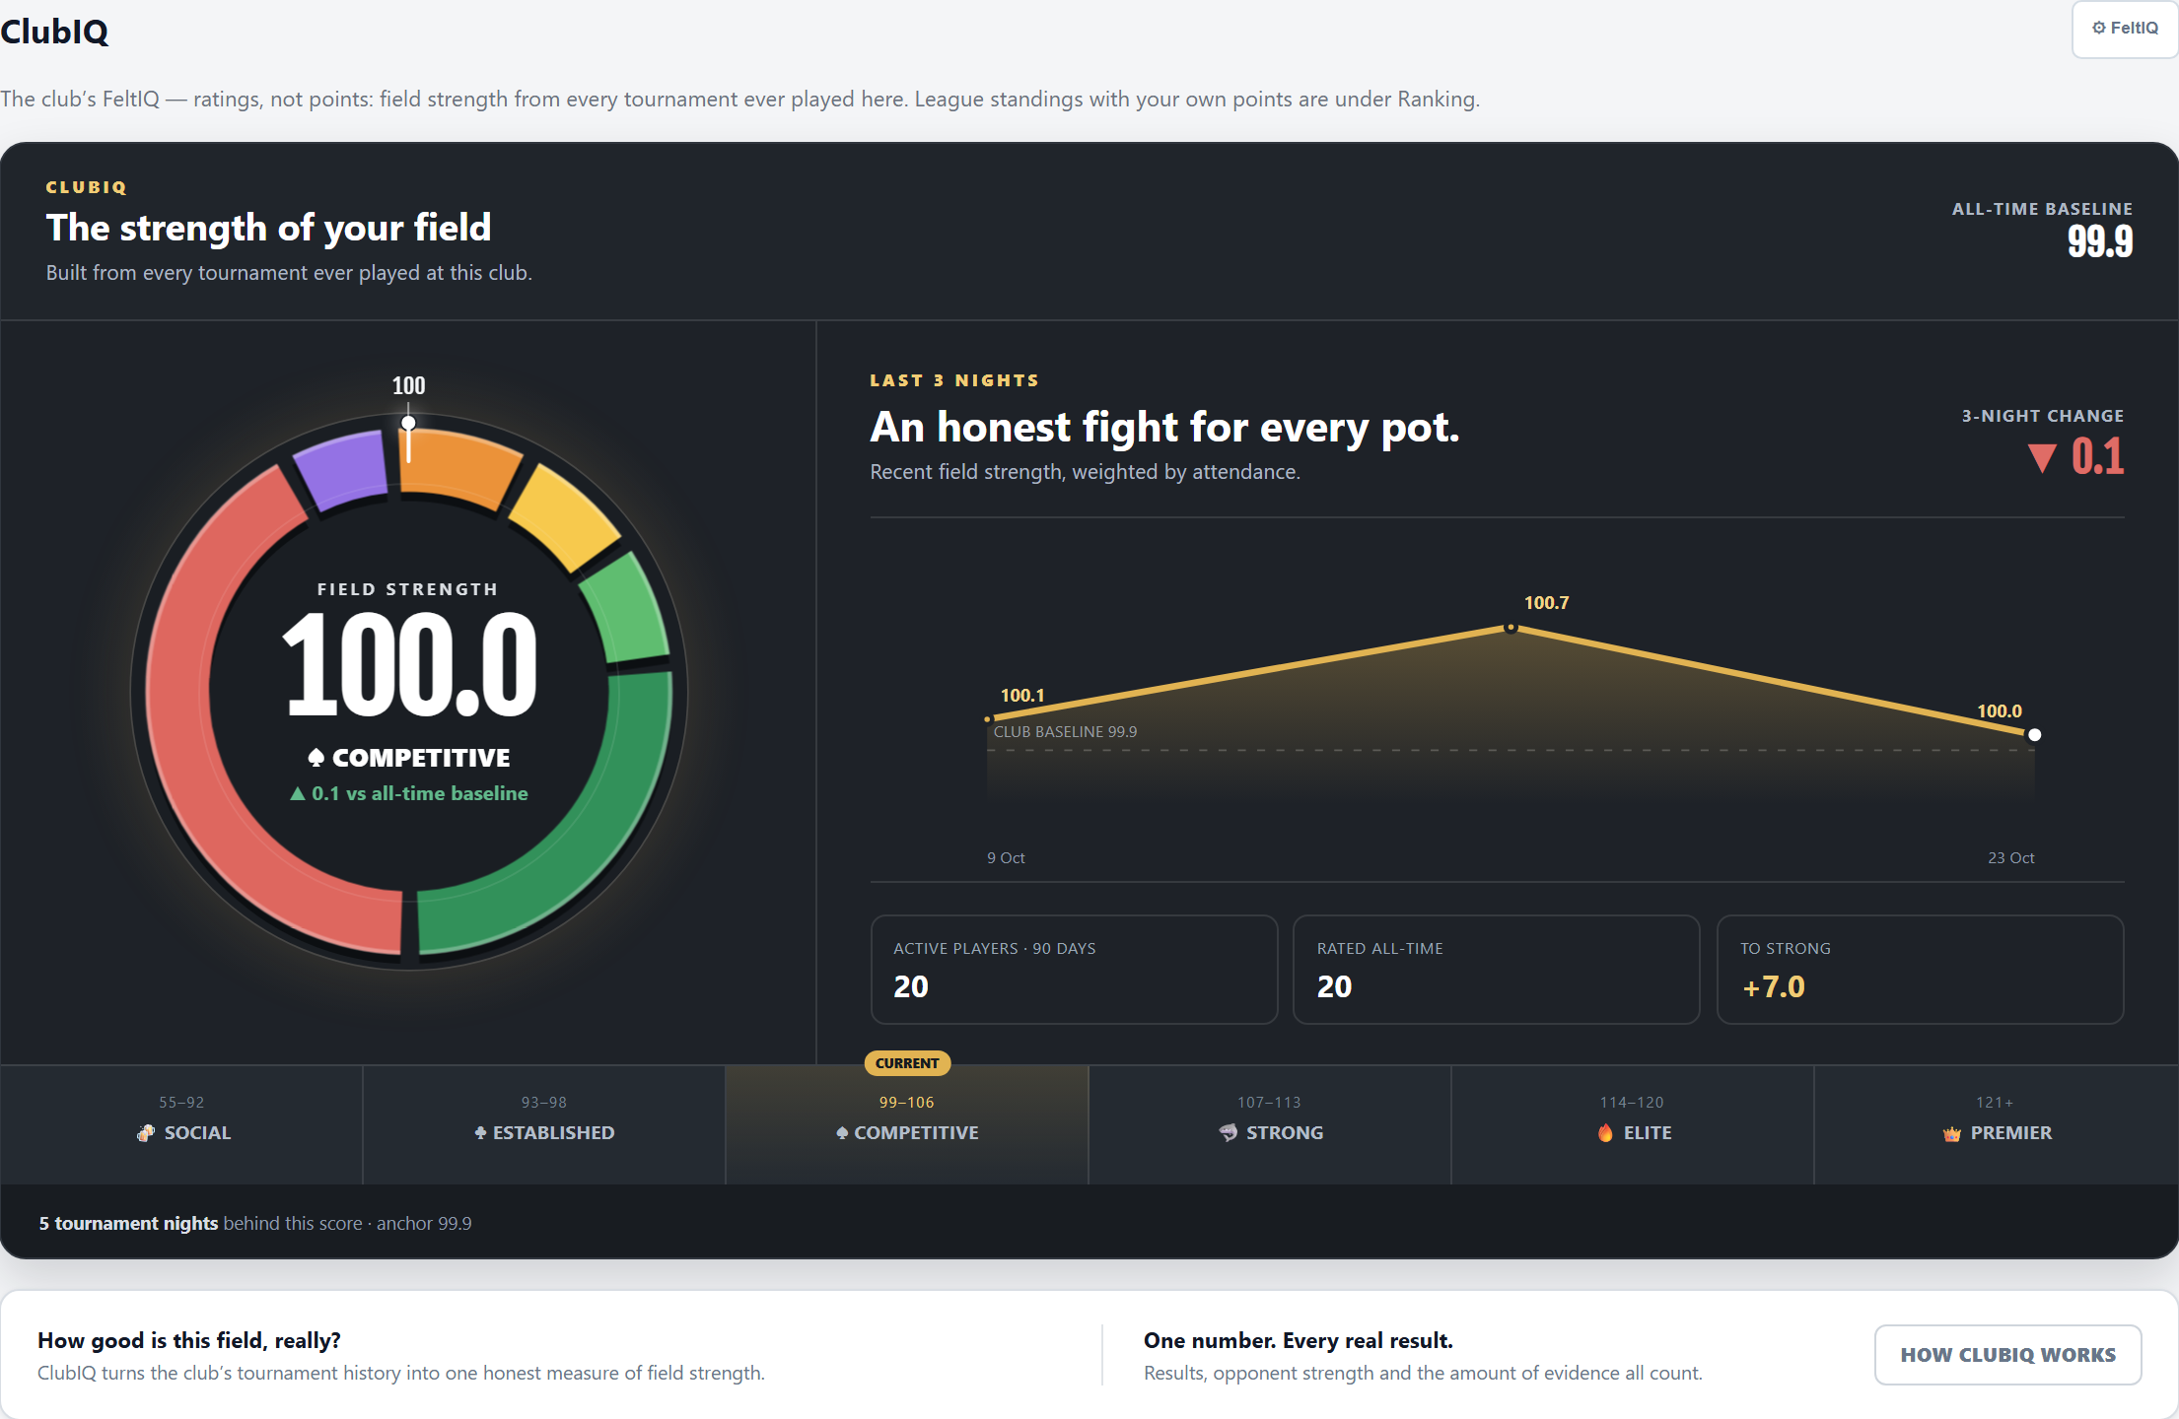This screenshot has width=2179, height=1419.
Task: Click the 3-night change 0.1 value
Action: click(2097, 457)
